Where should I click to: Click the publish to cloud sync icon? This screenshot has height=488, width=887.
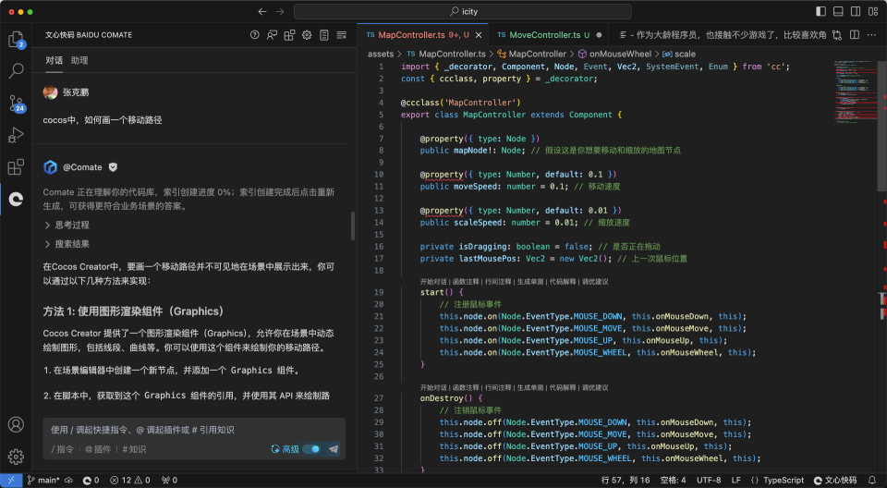click(68, 480)
